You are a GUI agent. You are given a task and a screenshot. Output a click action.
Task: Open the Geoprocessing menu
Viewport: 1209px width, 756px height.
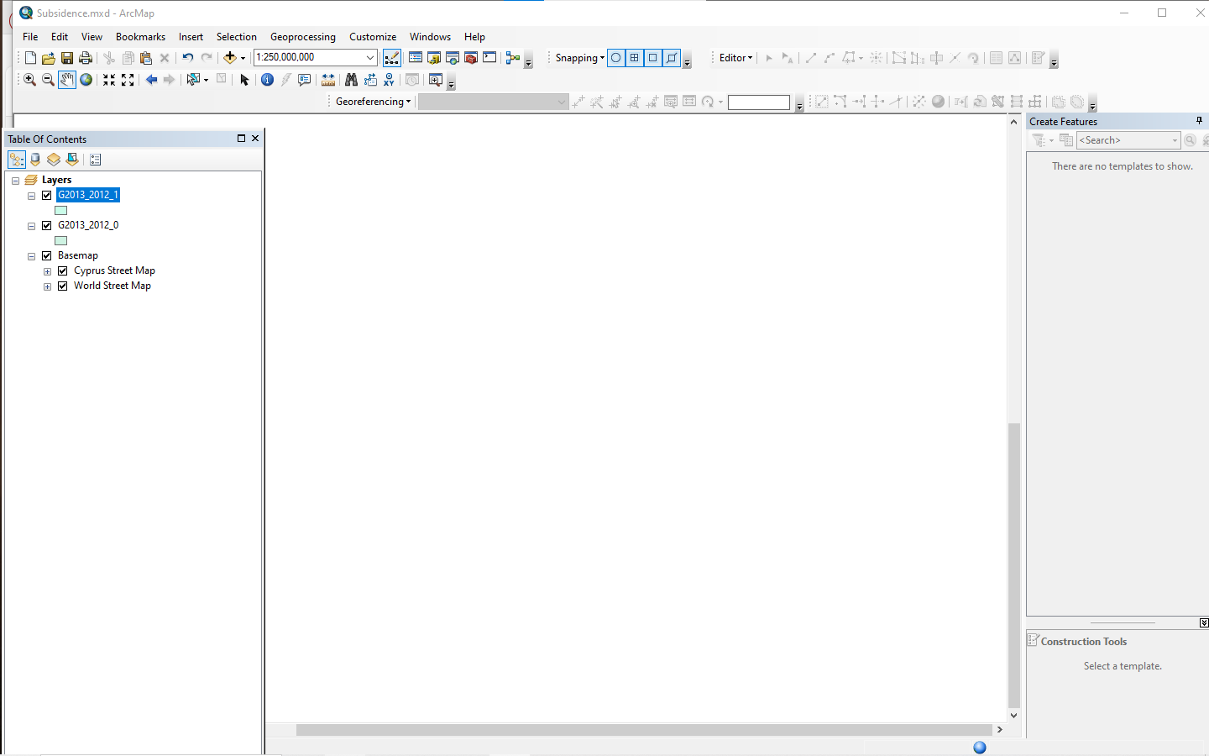coord(303,37)
